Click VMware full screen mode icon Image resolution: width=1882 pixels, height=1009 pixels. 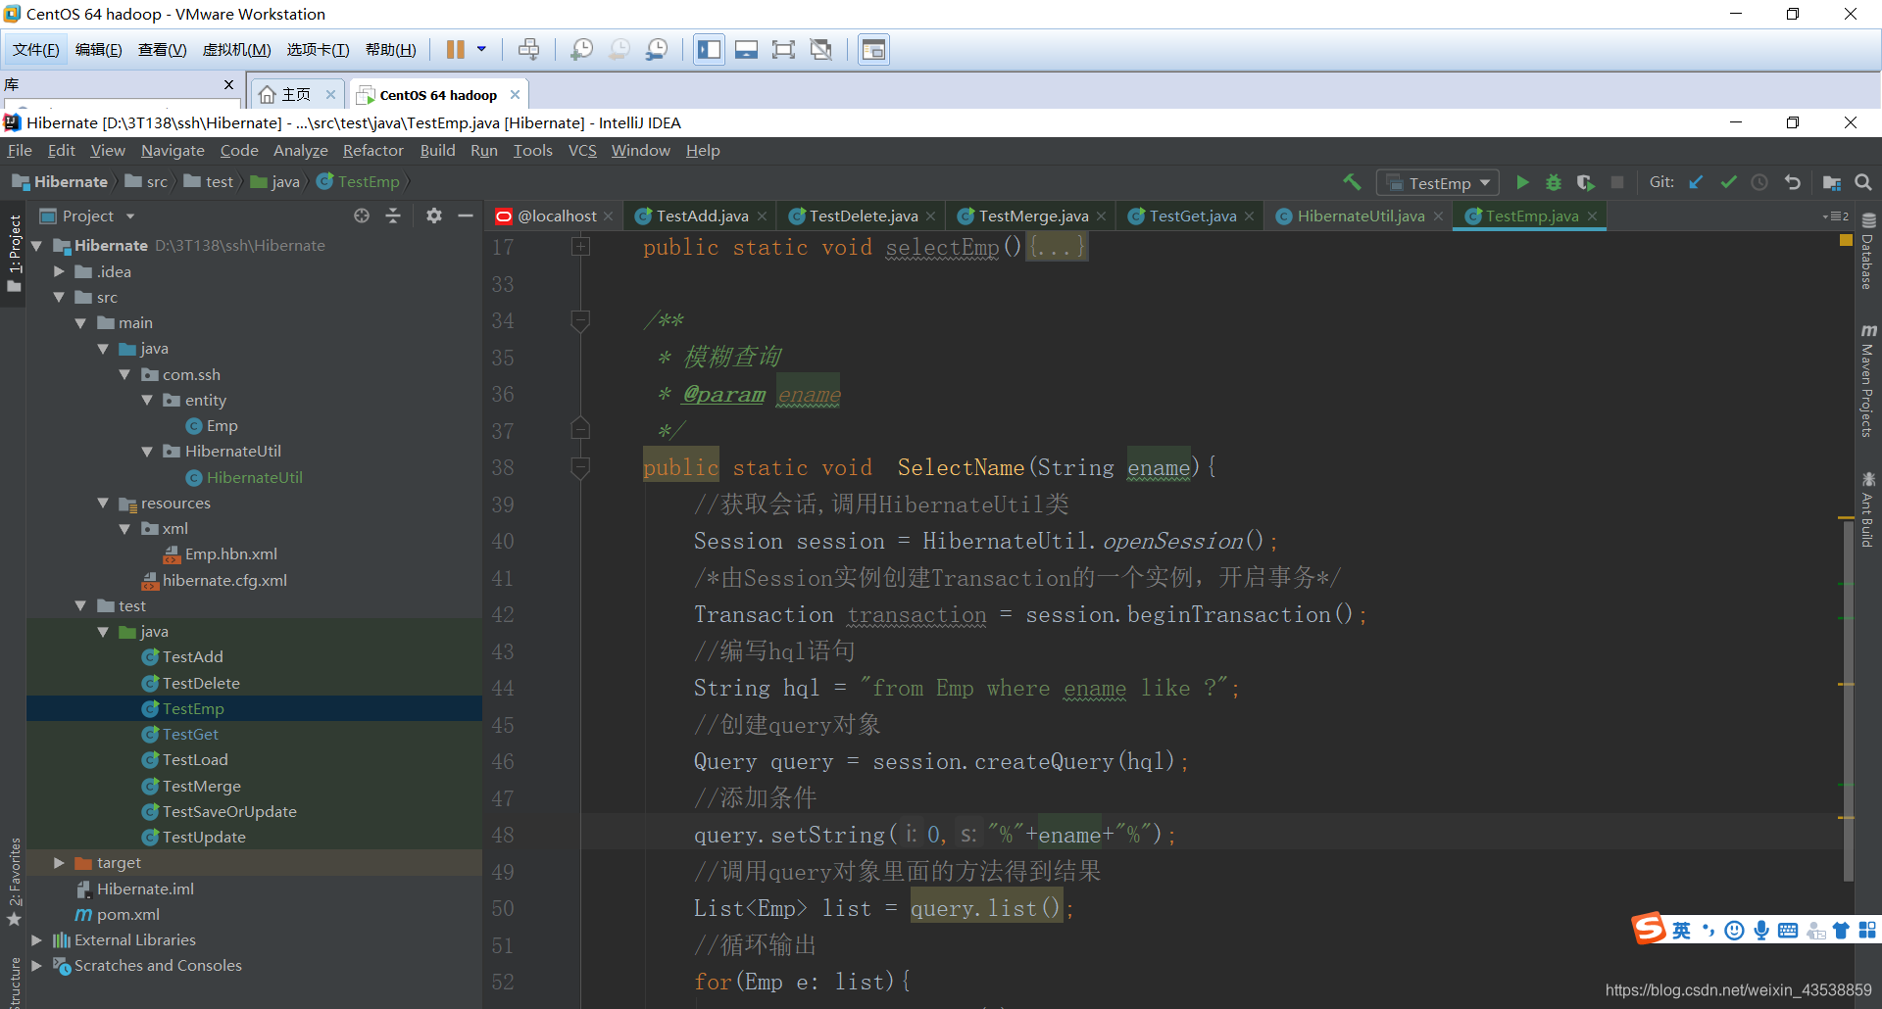pos(783,49)
